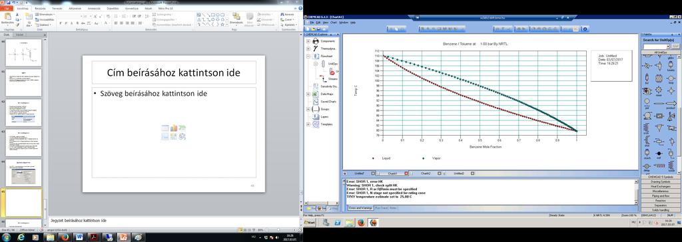Image resolution: width=682 pixels, height=242 pixels.
Task: Open the Chart menu in CHEMCAD
Action: coord(334,22)
